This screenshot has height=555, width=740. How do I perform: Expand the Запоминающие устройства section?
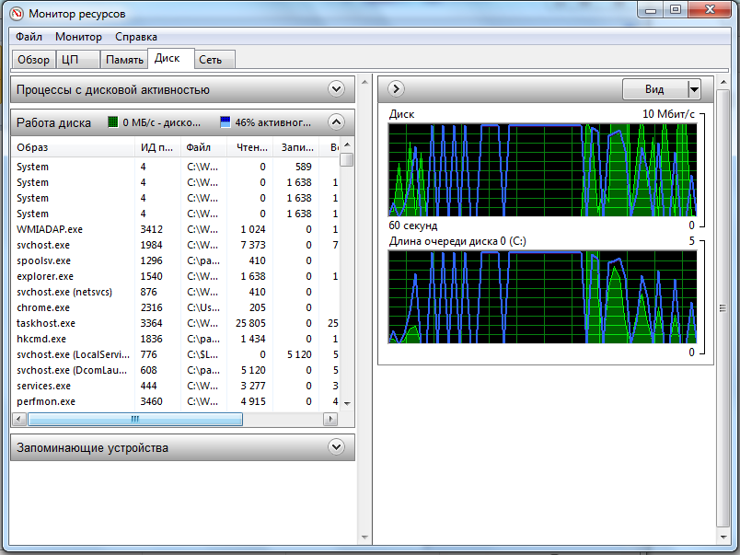coord(336,447)
